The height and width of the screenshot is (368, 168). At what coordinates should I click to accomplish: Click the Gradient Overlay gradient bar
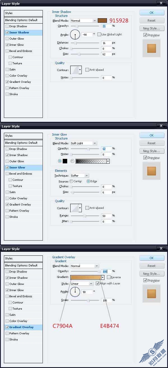[x=86, y=277]
